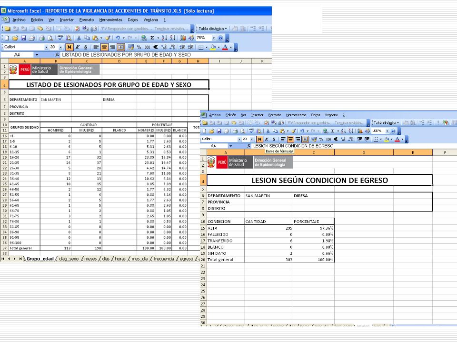457x343 pixels.
Task: Open the Herramientas menu in the back Excel window
Action: click(x=111, y=20)
